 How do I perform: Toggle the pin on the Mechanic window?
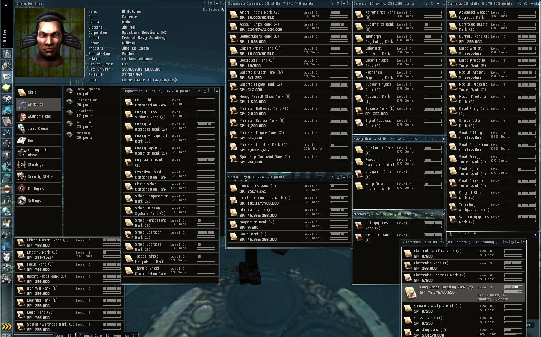point(426,214)
